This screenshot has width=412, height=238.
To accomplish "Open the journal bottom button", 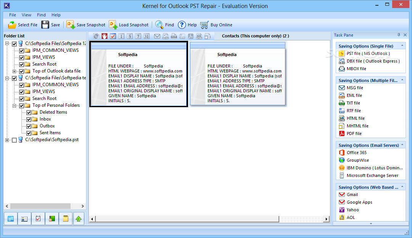I will (52, 219).
